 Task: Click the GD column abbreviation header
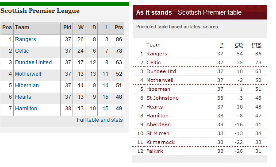pos(239,45)
